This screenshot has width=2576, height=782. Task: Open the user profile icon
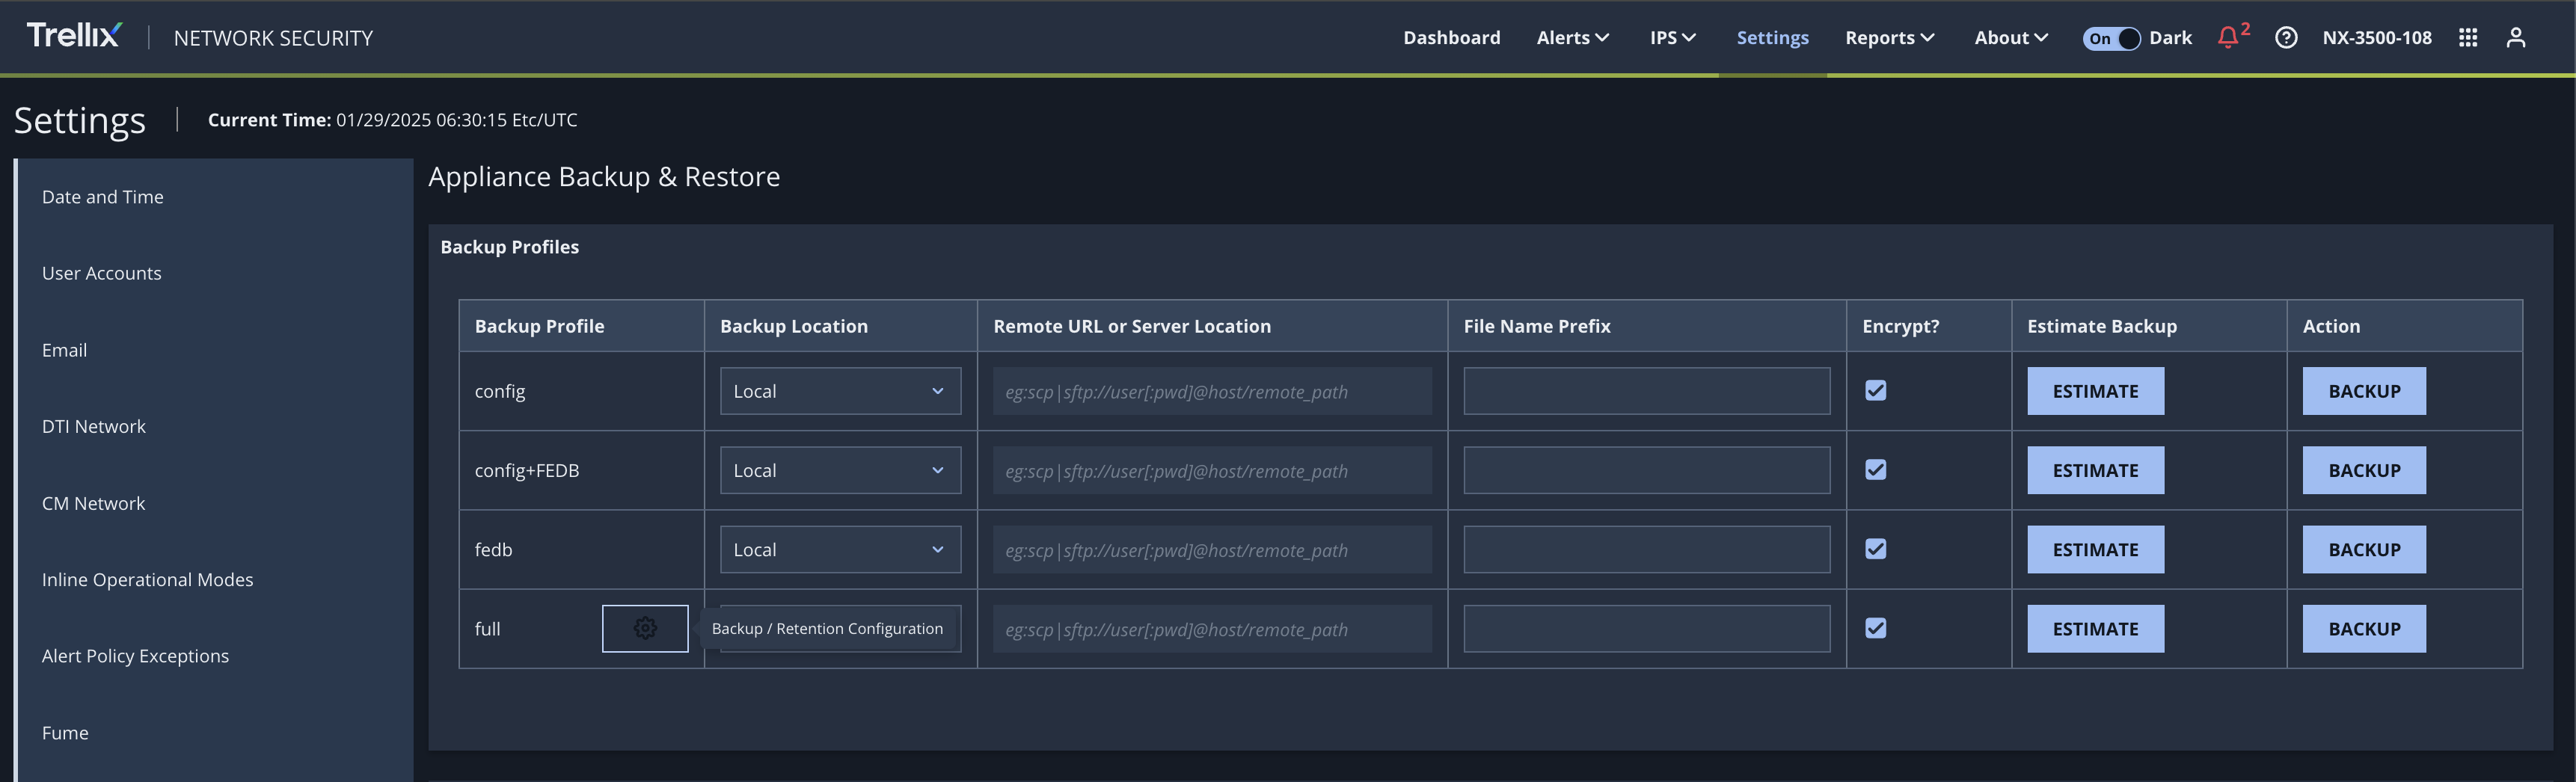point(2516,38)
